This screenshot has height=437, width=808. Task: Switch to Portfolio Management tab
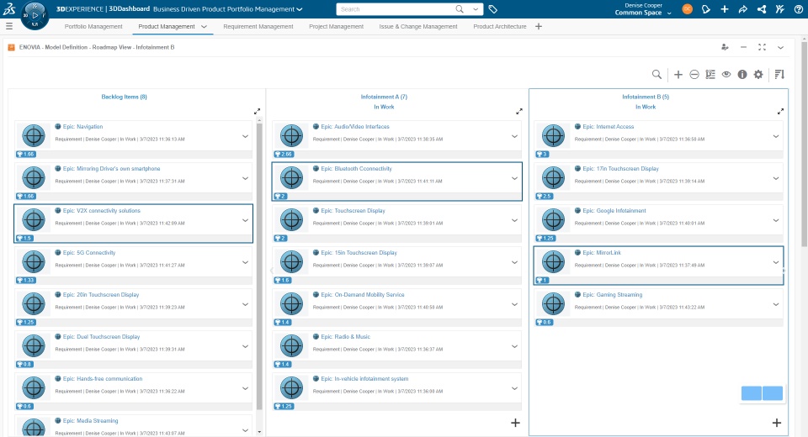point(93,26)
